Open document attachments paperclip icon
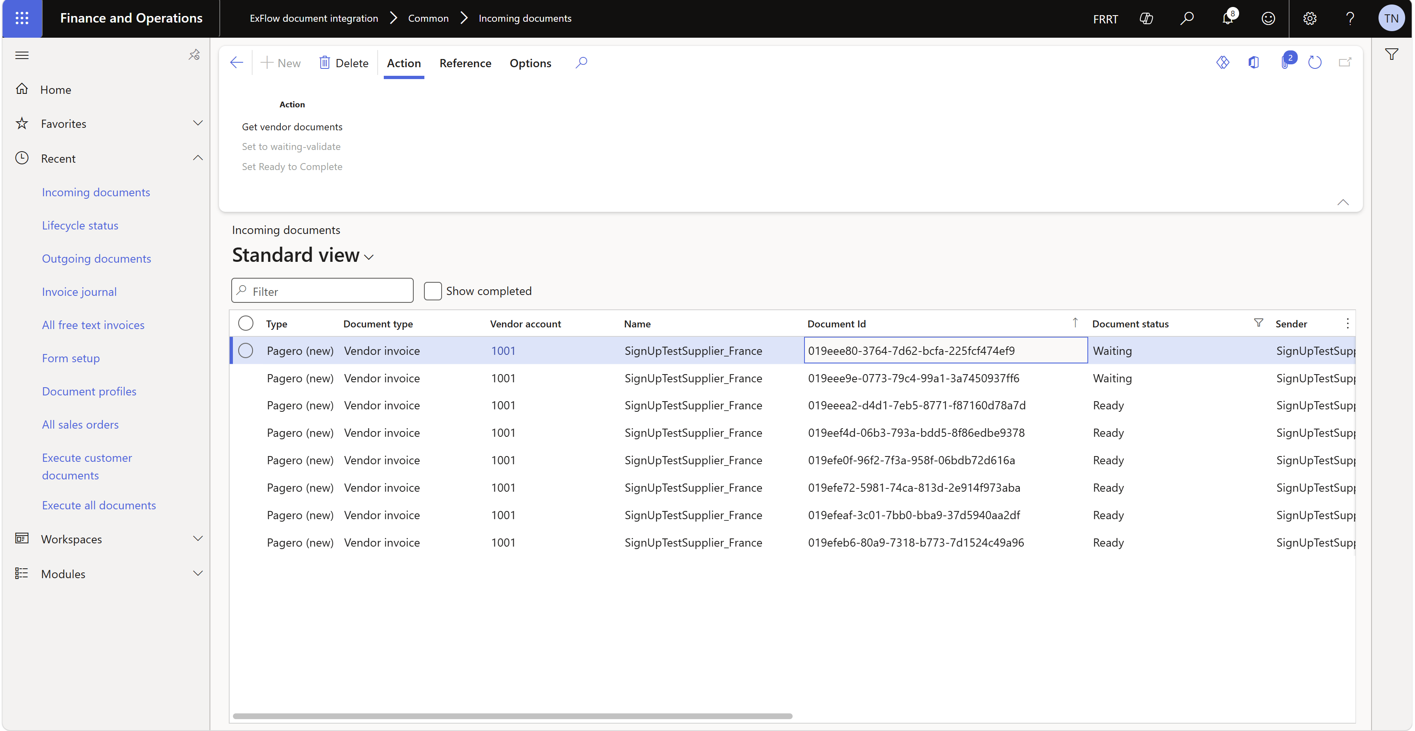Viewport: 1415px width, 731px height. pyautogui.click(x=1287, y=61)
